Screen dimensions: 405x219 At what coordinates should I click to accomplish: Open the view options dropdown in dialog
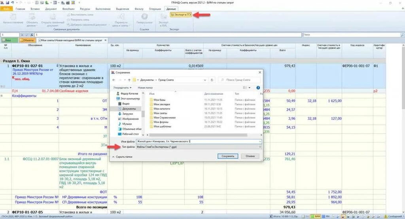pos(250,88)
